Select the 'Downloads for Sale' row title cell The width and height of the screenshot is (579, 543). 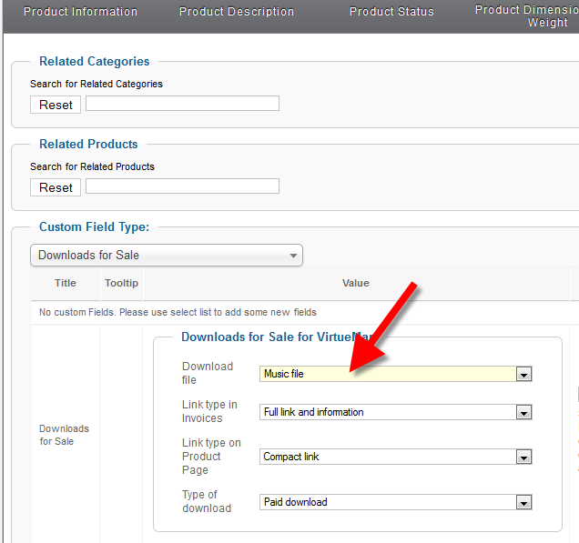pyautogui.click(x=64, y=435)
